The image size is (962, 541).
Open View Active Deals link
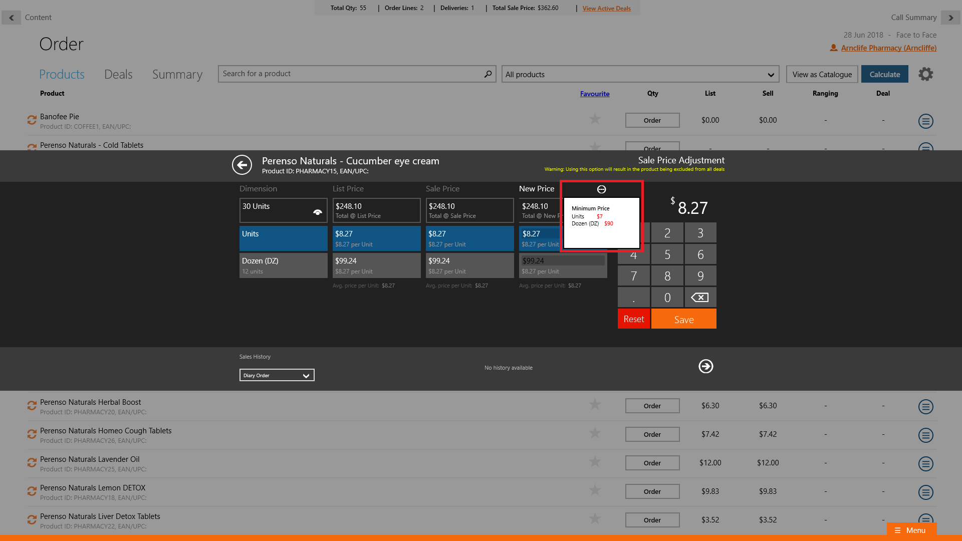tap(606, 9)
